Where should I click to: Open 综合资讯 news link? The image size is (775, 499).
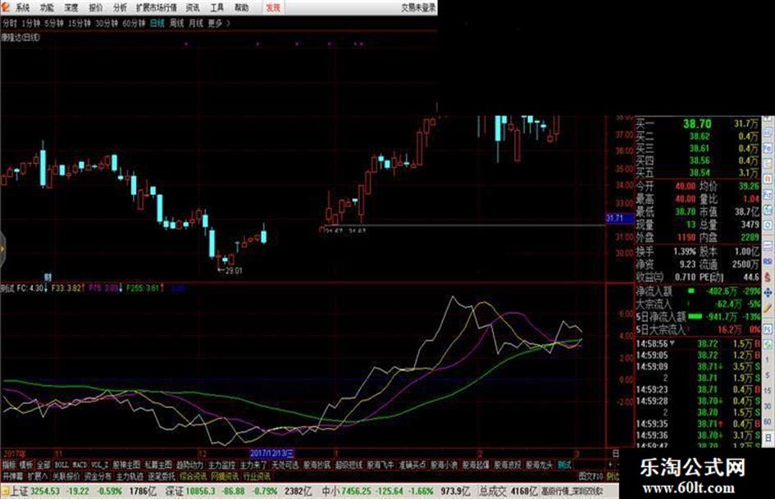tap(194, 476)
